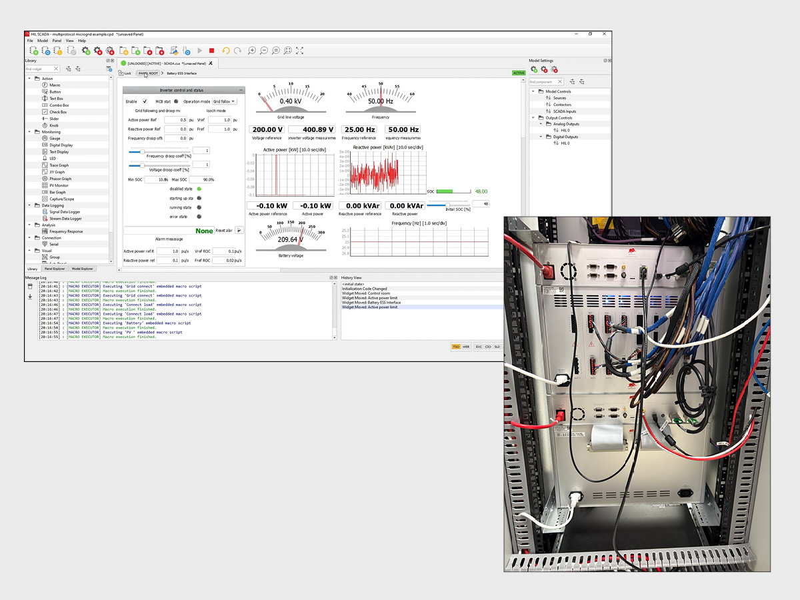The height and width of the screenshot is (600, 800).
Task: Open the Model menu
Action: pyautogui.click(x=44, y=41)
